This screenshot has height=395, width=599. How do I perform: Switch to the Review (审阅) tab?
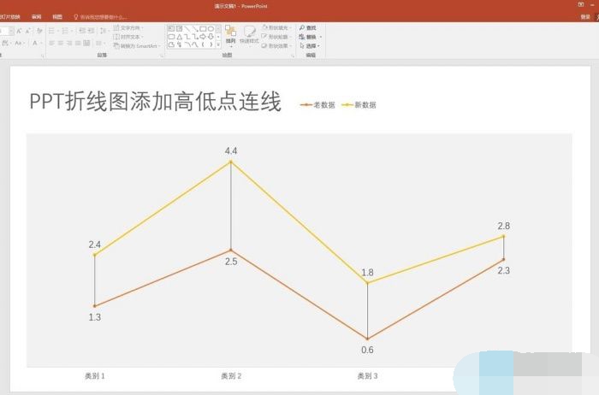36,16
